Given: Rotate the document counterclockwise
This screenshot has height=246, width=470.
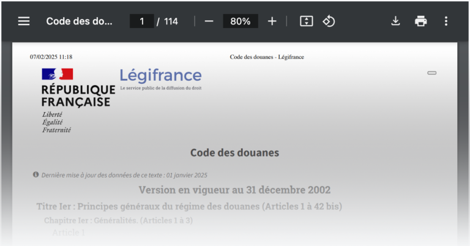Looking at the screenshot, I should point(329,21).
